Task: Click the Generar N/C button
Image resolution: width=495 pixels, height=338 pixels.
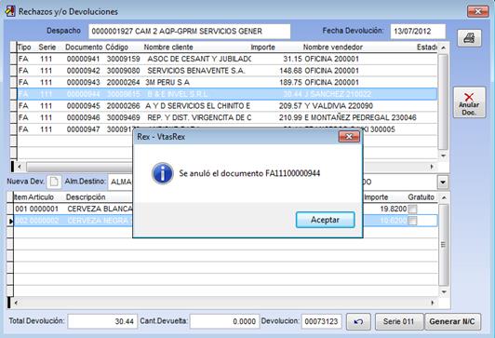Action: [452, 321]
